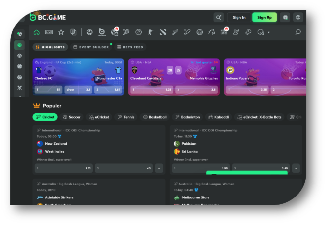Select the Kabaddi filter chip
The width and height of the screenshot is (327, 225).
click(218, 117)
